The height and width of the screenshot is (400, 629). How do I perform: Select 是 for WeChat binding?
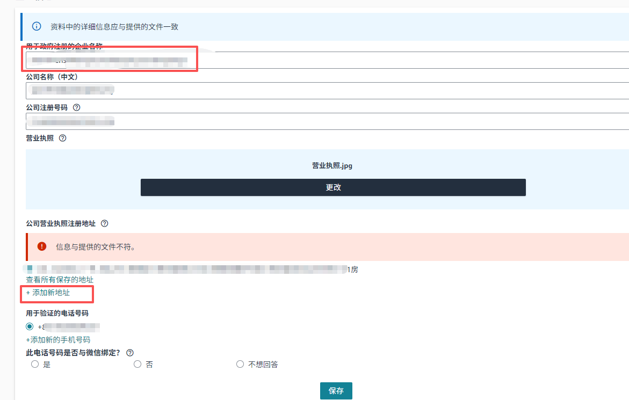[35, 364]
